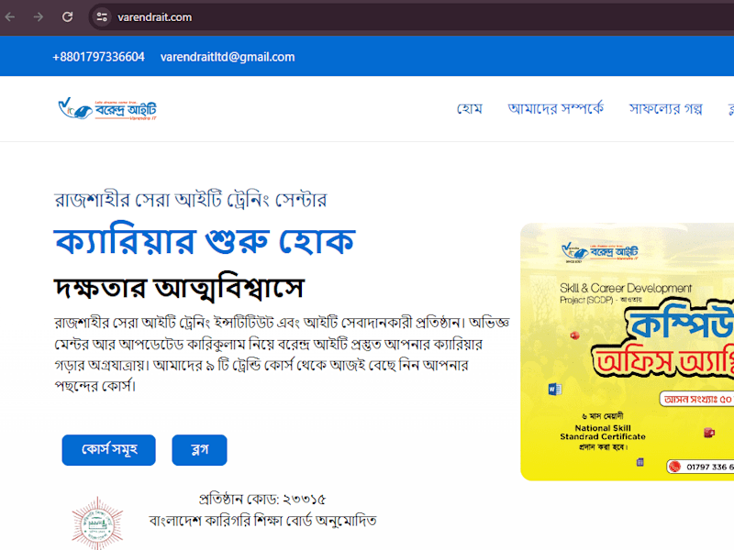This screenshot has height=550, width=734.
Task: Open the আমাদের সম্পর্কে menu item
Action: pos(556,109)
